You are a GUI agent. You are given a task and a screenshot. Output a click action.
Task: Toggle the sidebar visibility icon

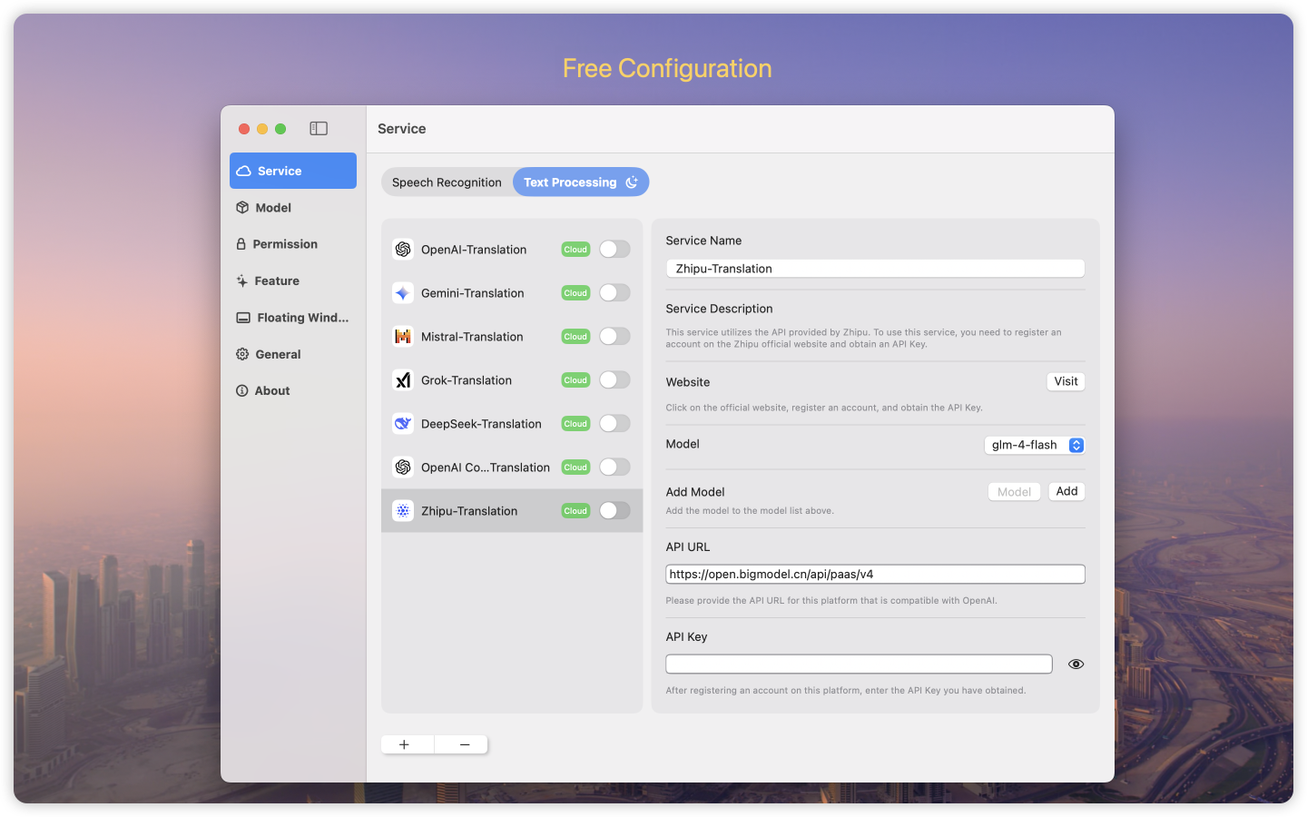click(319, 129)
